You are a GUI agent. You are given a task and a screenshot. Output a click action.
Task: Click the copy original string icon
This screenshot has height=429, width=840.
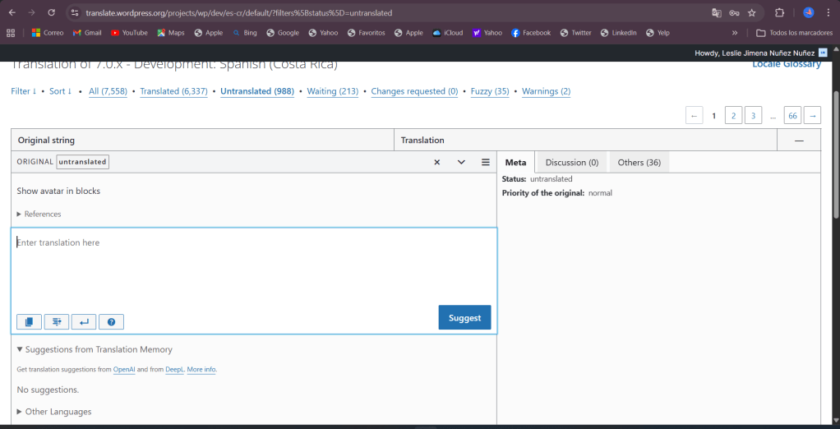(29, 321)
